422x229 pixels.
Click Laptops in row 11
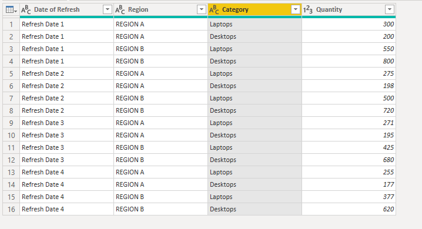[x=221, y=148]
